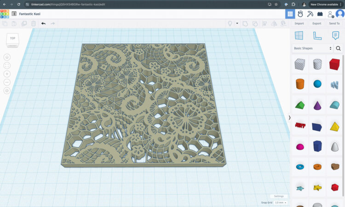
Task: Select the Ruler tool
Action: pos(317,35)
